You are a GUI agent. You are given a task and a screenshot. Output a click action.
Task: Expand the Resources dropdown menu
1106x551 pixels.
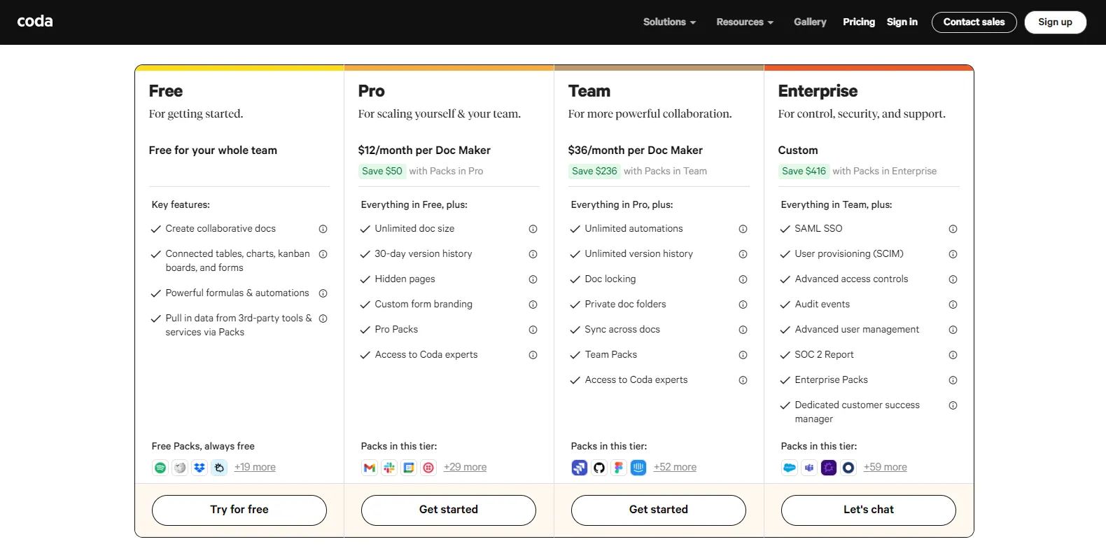coord(745,22)
